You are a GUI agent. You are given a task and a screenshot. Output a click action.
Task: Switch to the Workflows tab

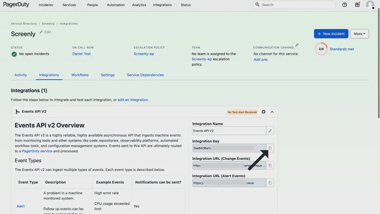tap(80, 75)
